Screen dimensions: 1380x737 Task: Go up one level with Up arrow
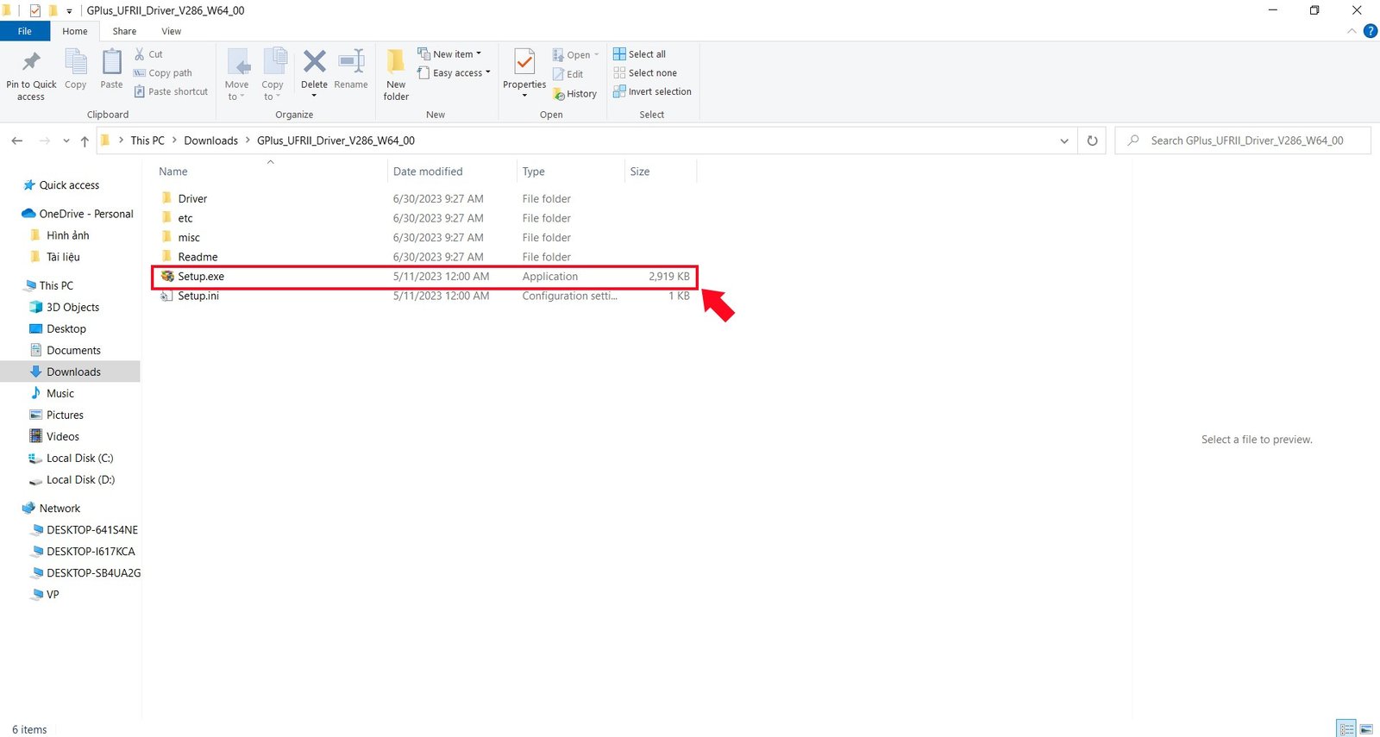(x=85, y=141)
